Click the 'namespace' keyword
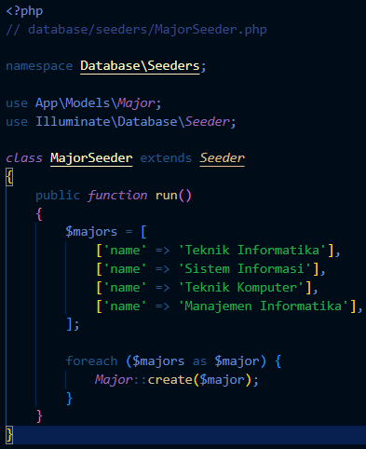The image size is (366, 449). click(39, 66)
